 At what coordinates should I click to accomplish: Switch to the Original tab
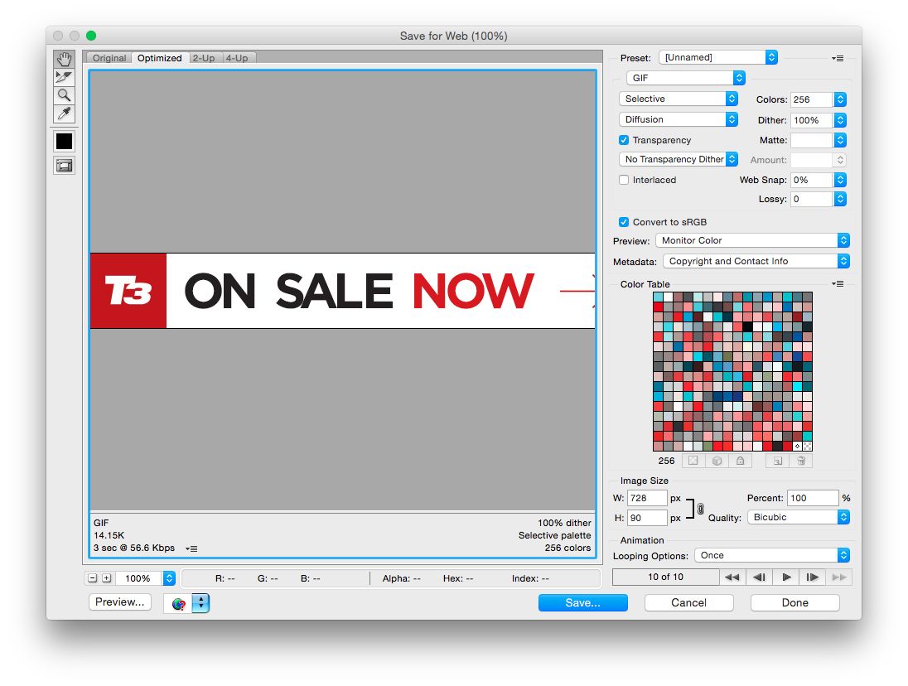click(x=109, y=58)
